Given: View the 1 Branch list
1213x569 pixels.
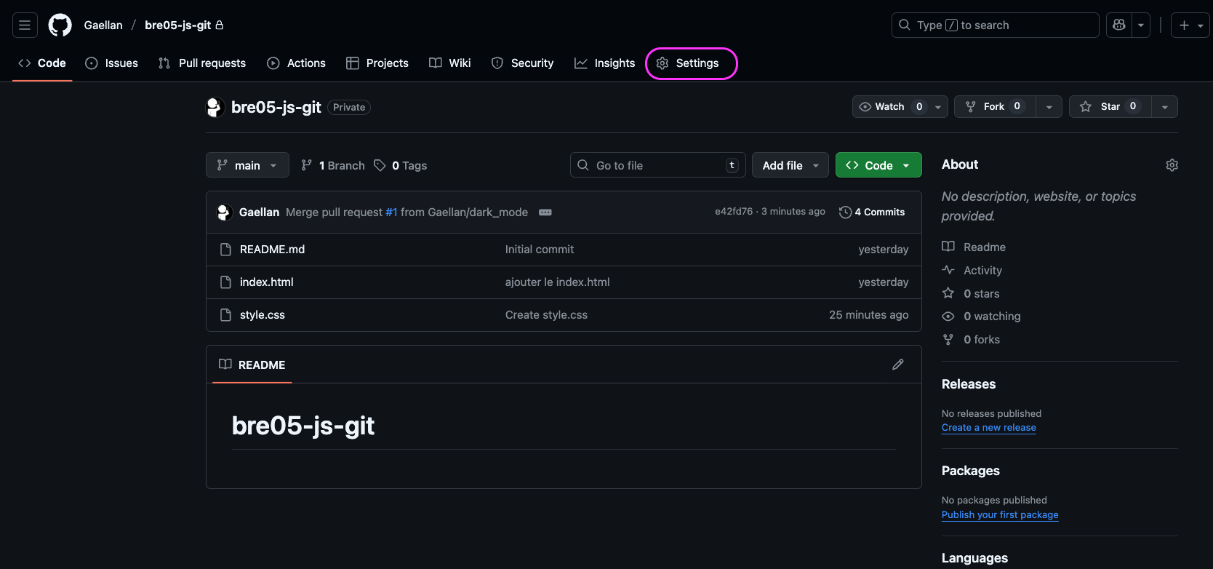Looking at the screenshot, I should (x=333, y=166).
